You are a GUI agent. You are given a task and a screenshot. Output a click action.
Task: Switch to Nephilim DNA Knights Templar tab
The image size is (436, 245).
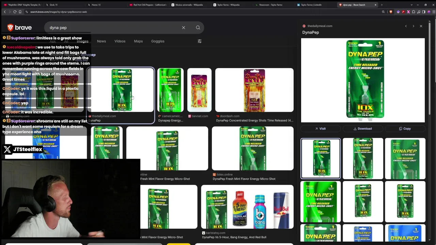[x=22, y=5]
